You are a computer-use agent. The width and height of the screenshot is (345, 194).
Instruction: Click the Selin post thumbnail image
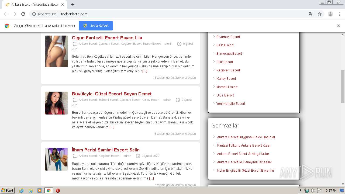tap(56, 159)
